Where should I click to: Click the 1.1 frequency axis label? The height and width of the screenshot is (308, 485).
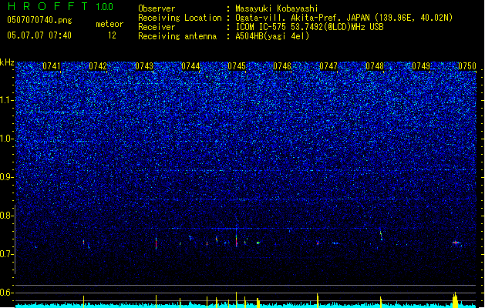[x=6, y=100]
